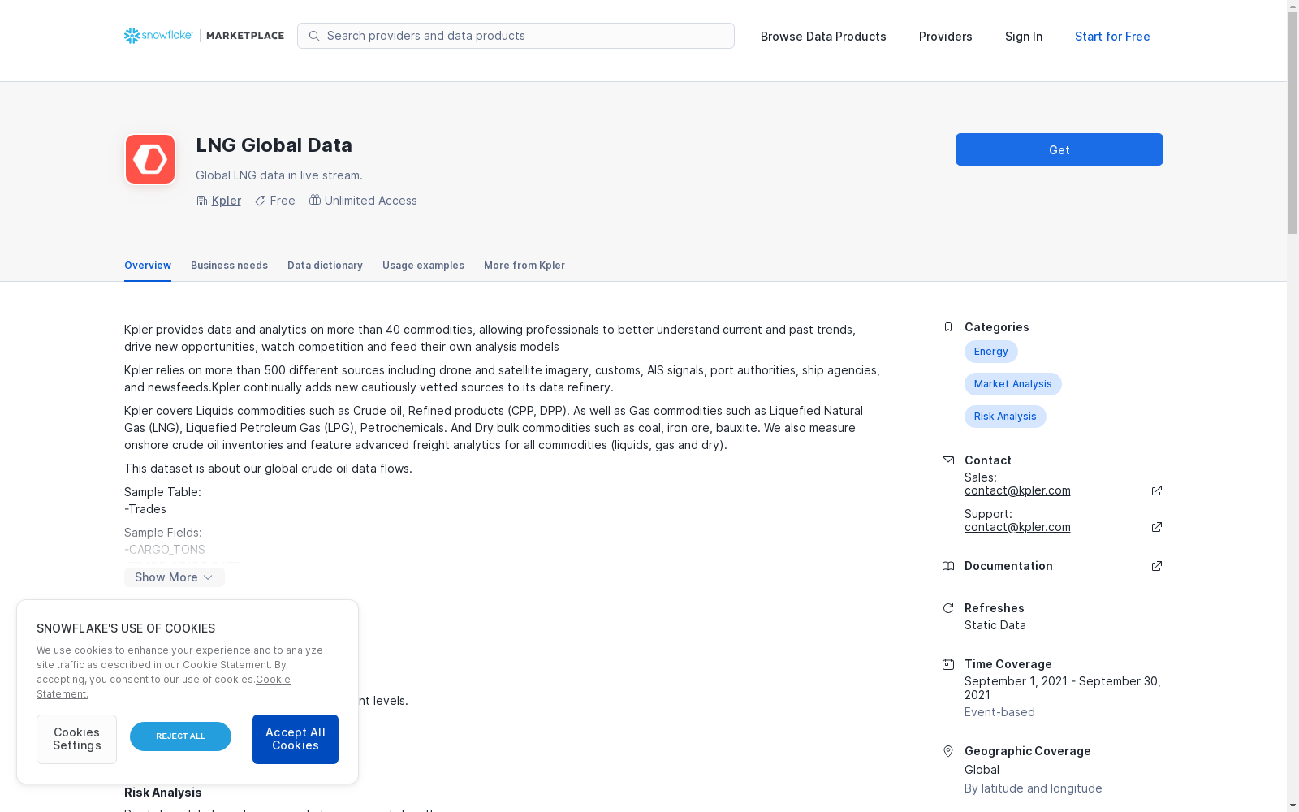Open the Sales email external link icon
The image size is (1299, 812).
(1157, 490)
